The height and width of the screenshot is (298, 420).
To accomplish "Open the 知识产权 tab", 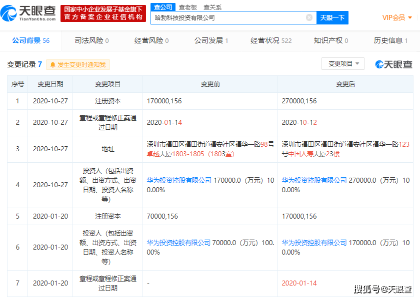I will [x=331, y=40].
